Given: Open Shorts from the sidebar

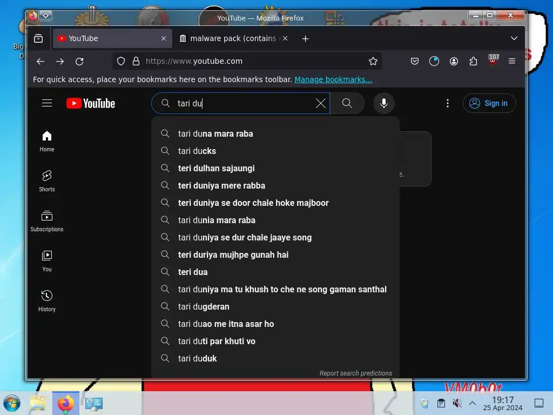Looking at the screenshot, I should (47, 182).
